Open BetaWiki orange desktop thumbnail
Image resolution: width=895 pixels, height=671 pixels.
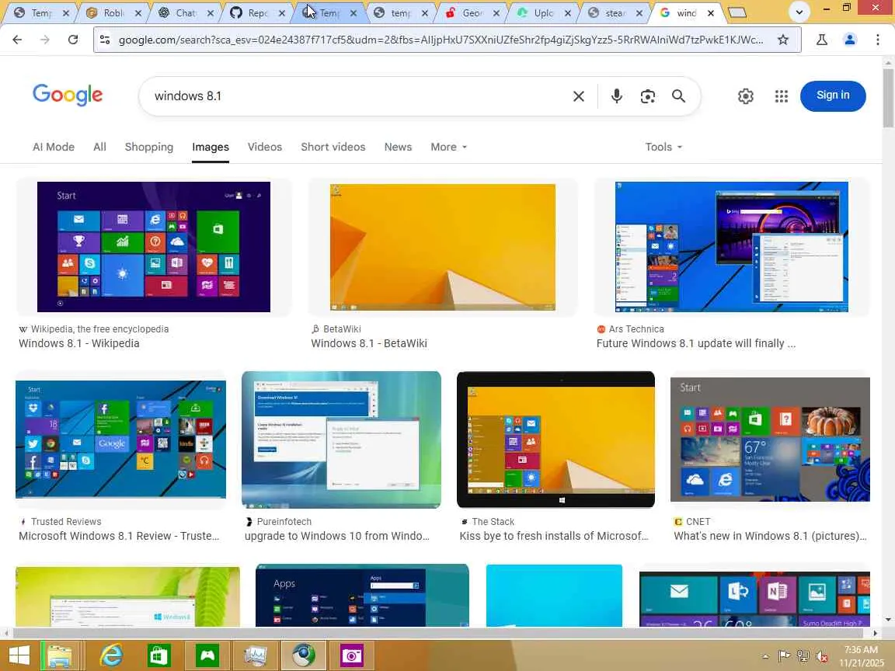click(442, 247)
